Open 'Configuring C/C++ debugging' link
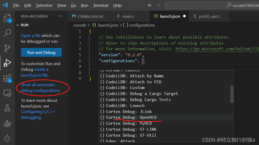Viewport: 259px width, 145px height. tap(38, 115)
